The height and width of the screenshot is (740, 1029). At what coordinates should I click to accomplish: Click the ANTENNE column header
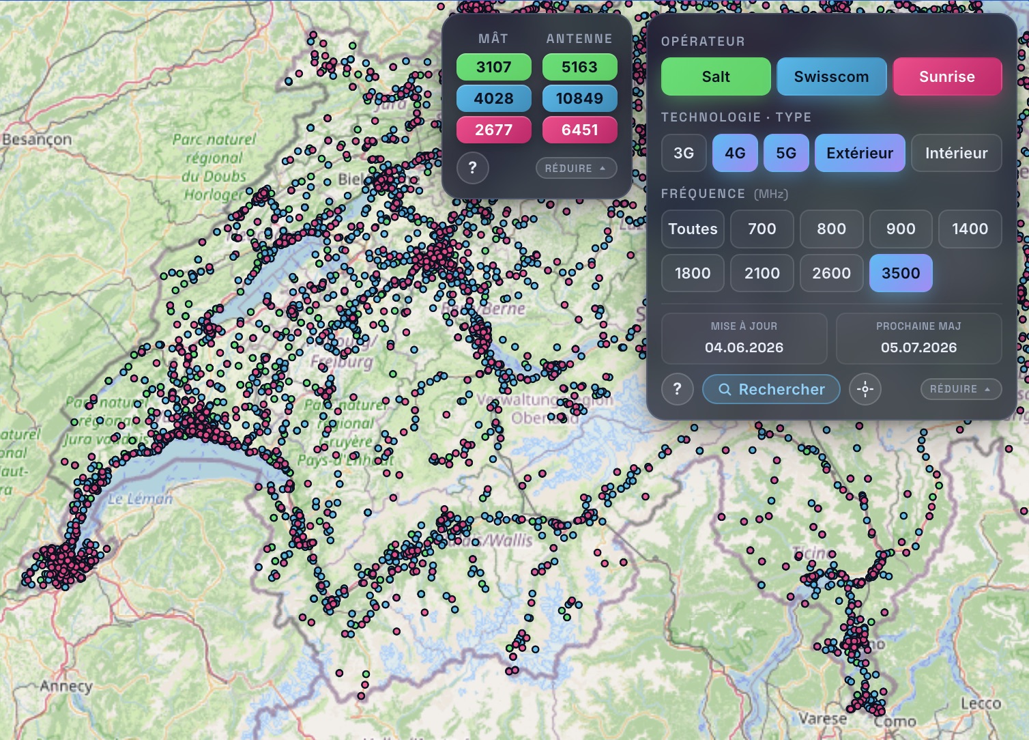[579, 39]
